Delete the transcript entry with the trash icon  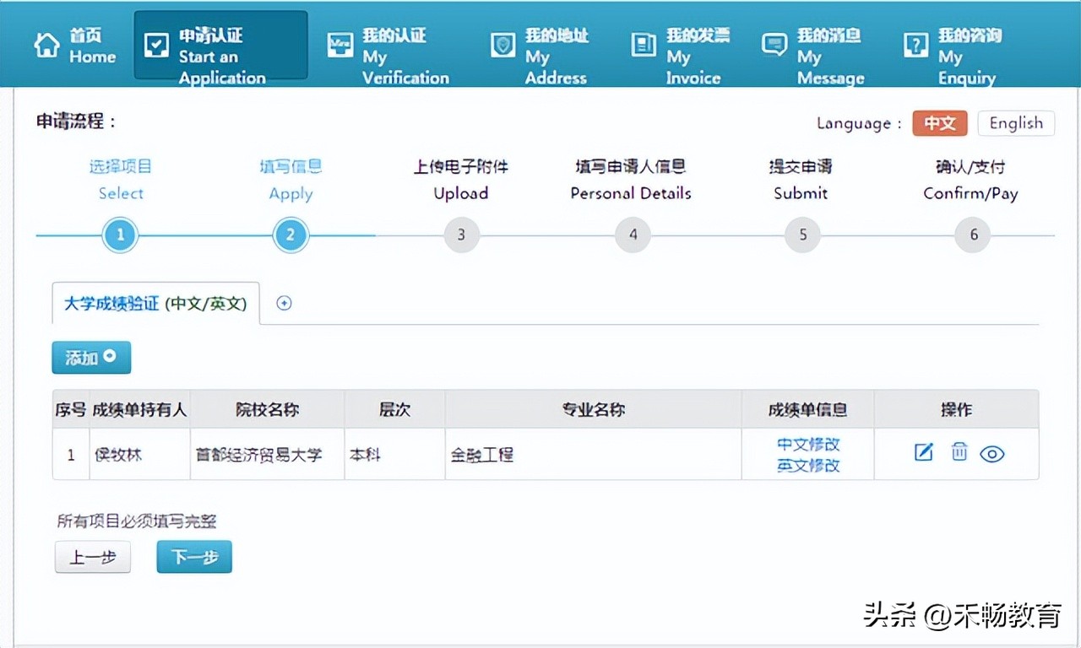click(959, 453)
